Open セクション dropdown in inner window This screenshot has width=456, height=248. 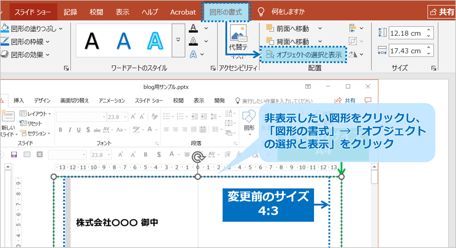pos(35,133)
